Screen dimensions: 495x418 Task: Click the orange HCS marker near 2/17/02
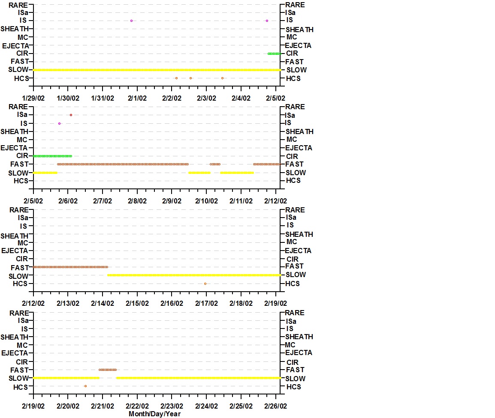[205, 284]
